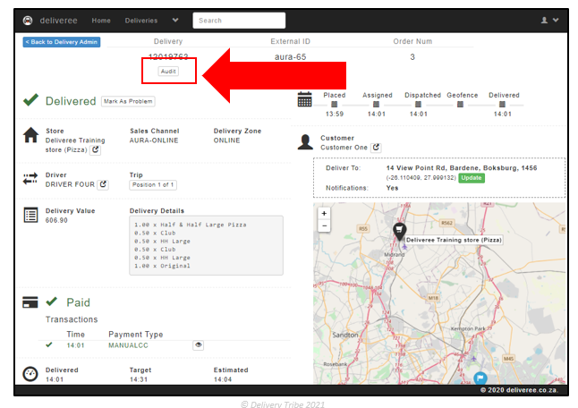
Task: Click the Delivered timeline marker
Action: pos(502,105)
